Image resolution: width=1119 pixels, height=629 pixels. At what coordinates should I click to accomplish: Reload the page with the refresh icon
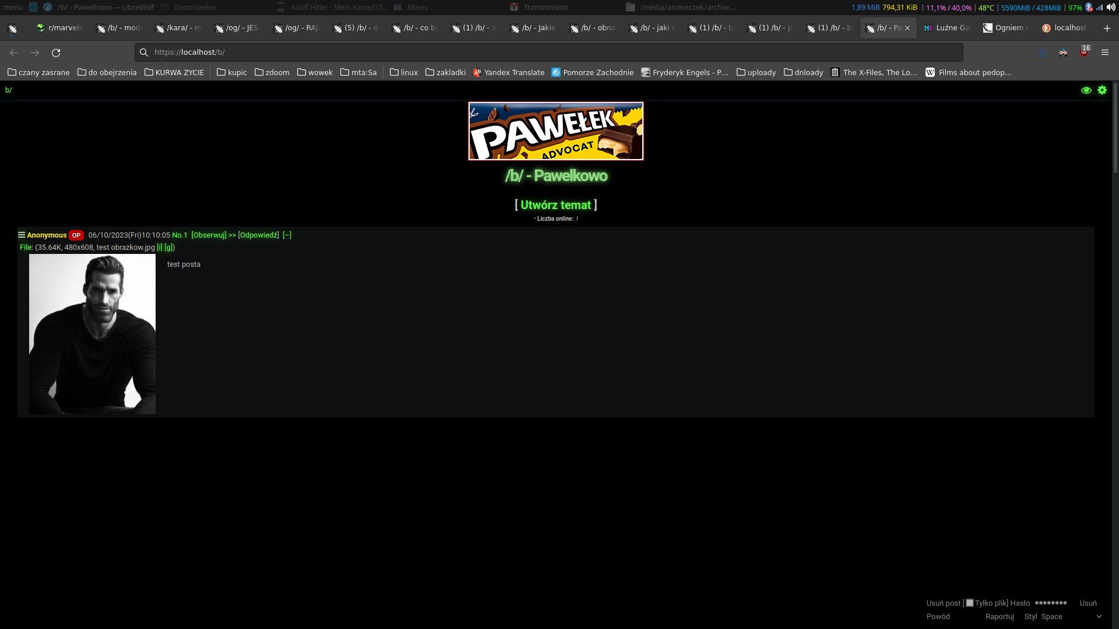56,52
